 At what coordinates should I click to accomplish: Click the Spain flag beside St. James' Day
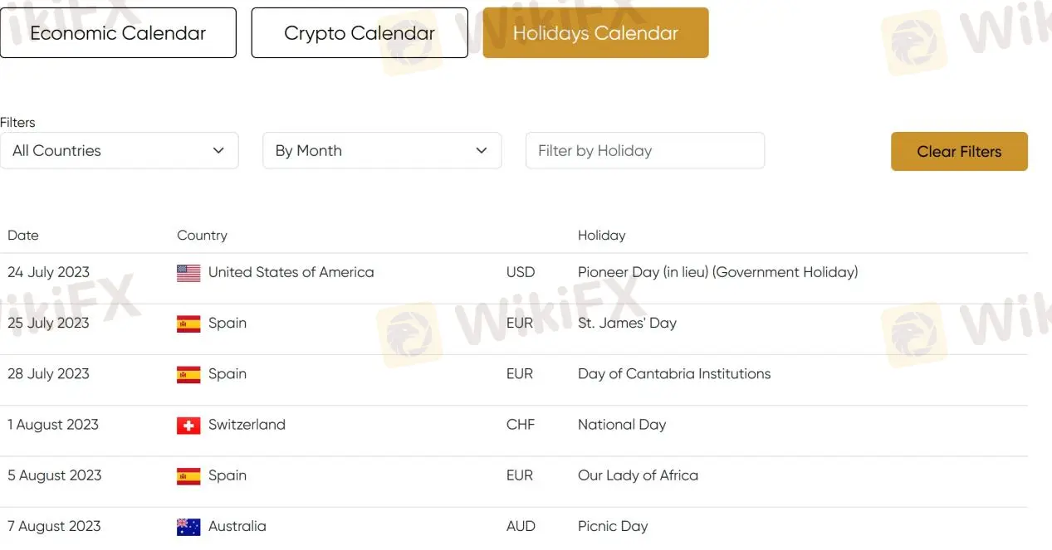[188, 323]
